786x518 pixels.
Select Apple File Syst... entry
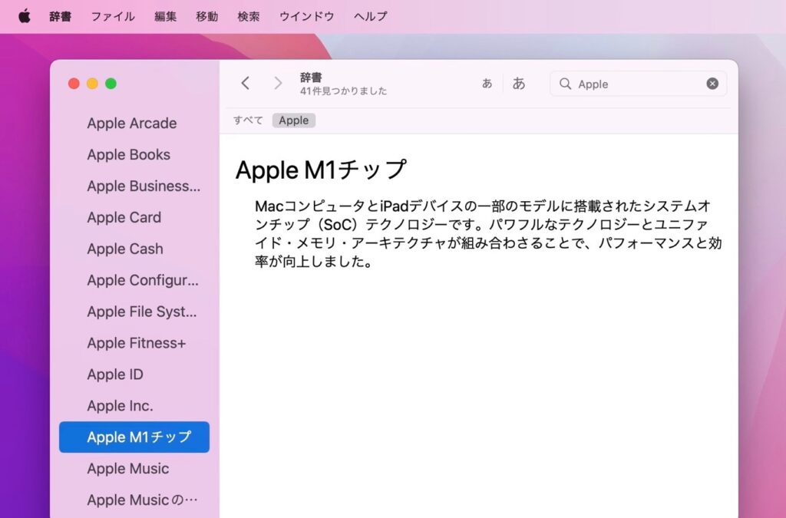142,312
